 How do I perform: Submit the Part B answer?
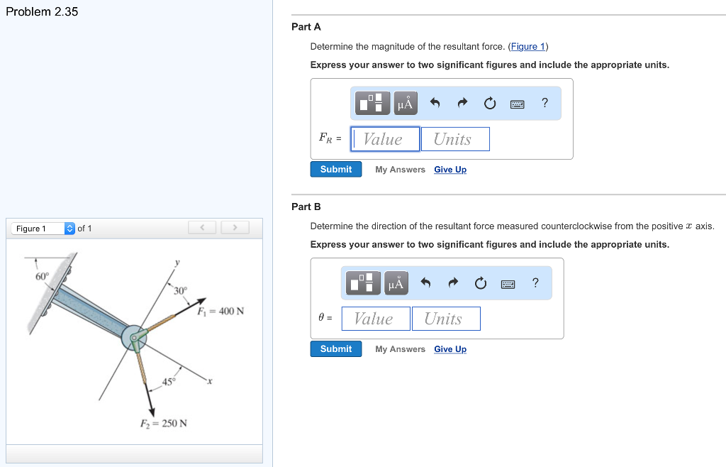point(336,349)
